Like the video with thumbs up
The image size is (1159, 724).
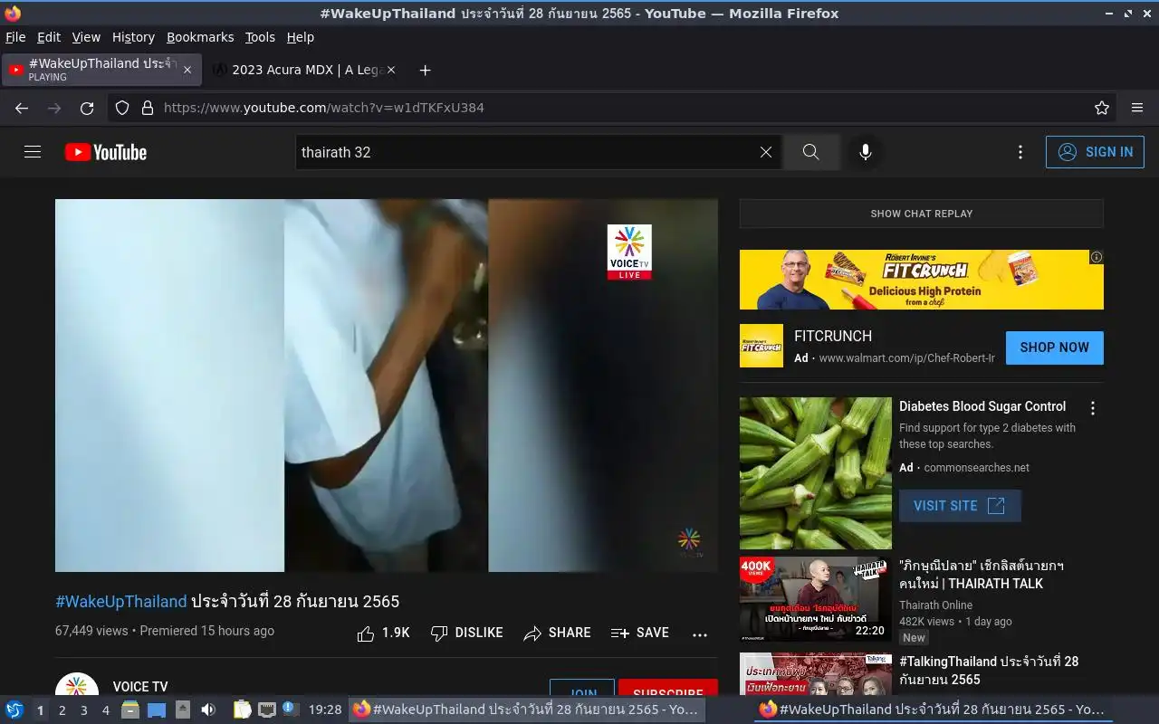(x=384, y=633)
